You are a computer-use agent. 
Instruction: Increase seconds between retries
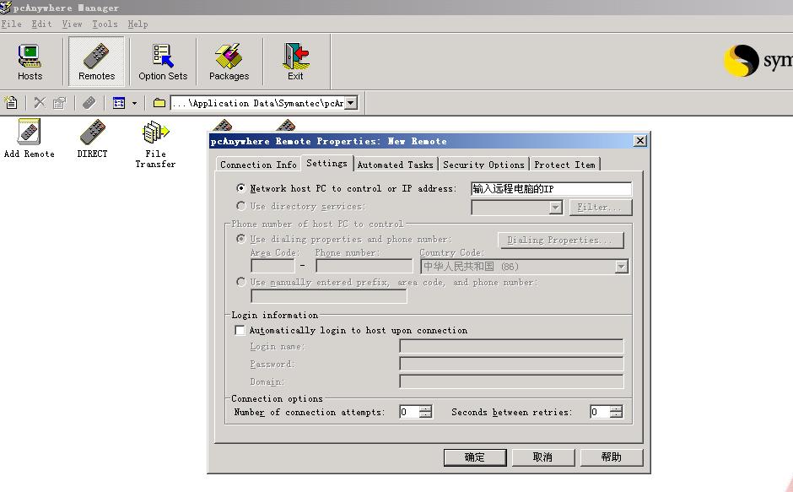click(617, 409)
